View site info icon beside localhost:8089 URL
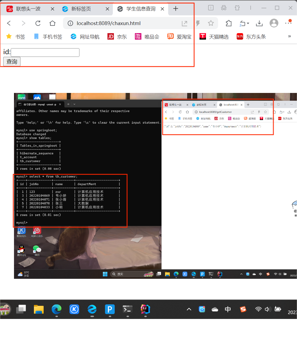Image resolution: width=297 pixels, height=358 pixels. (70, 23)
